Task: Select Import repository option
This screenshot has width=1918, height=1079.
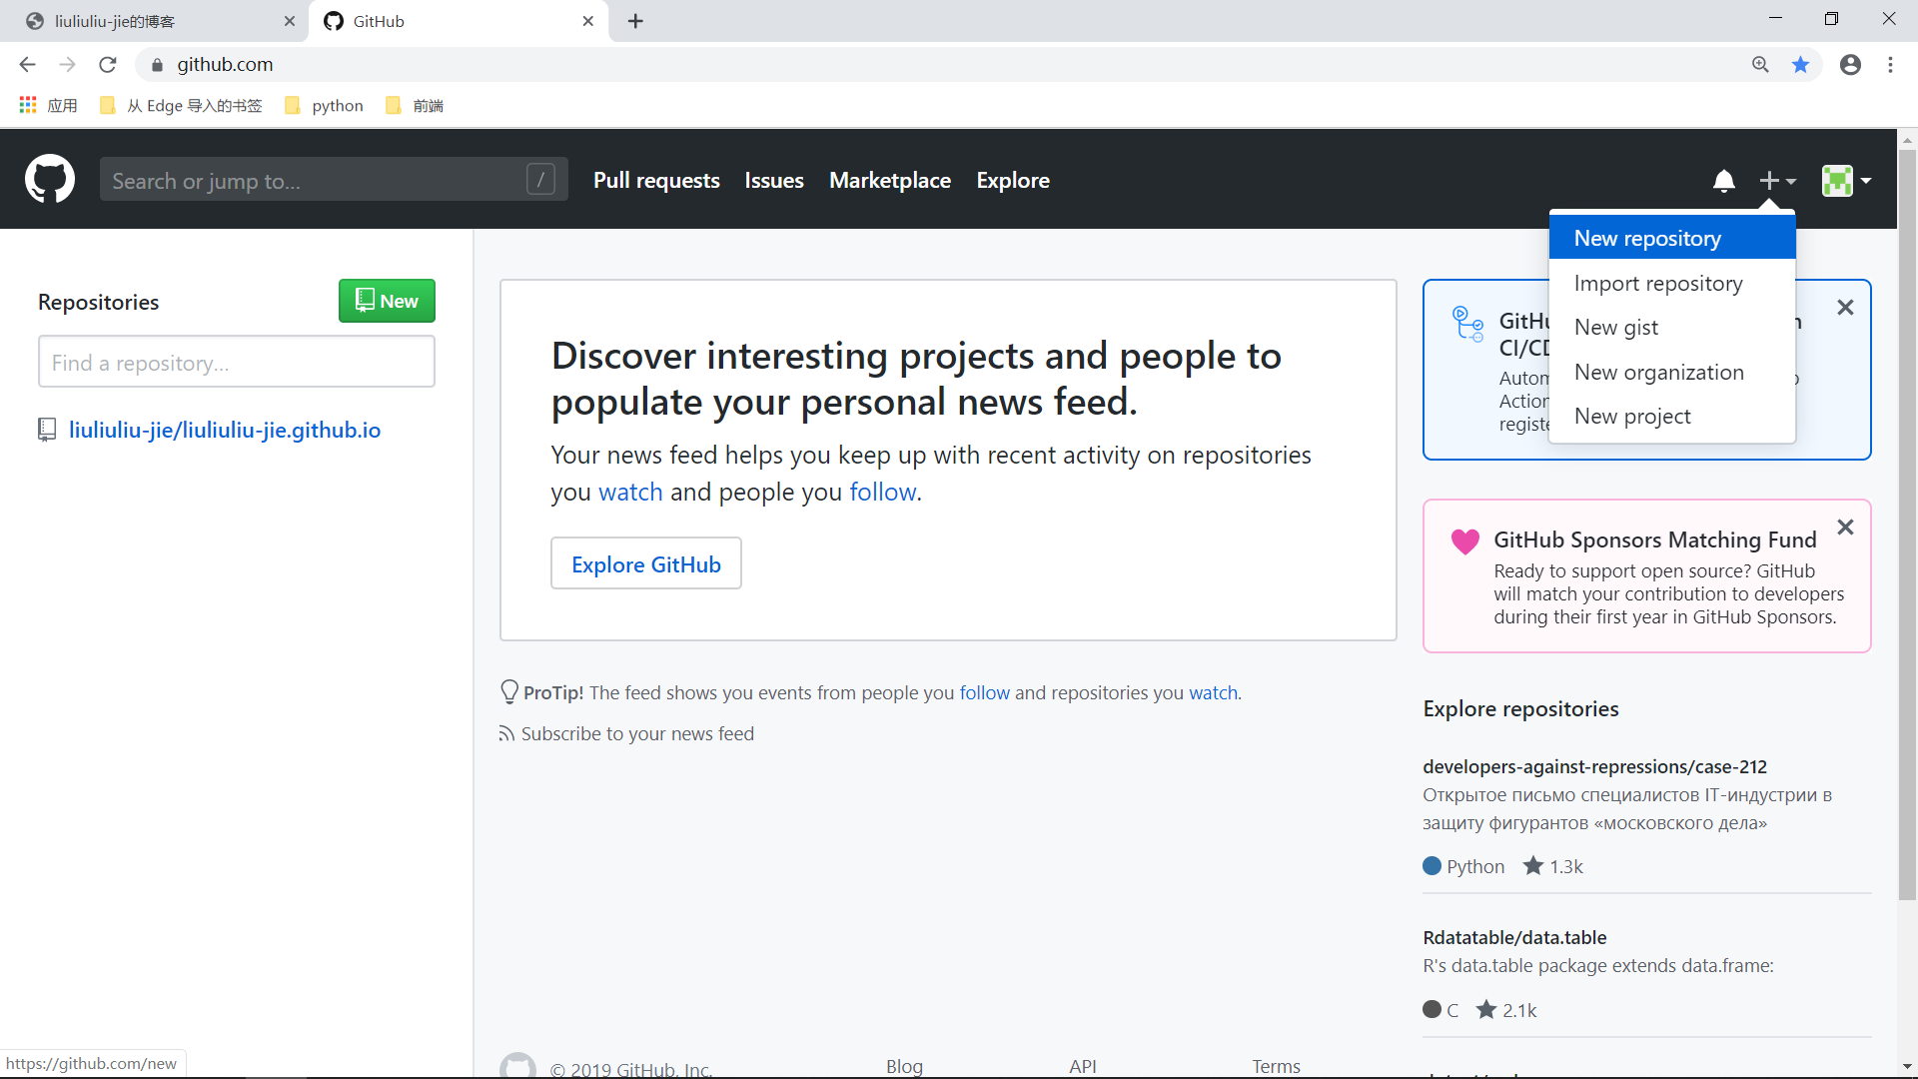Action: click(x=1657, y=284)
